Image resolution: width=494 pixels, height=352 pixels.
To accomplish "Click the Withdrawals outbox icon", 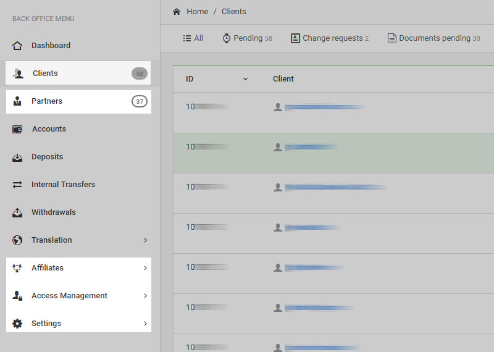I will click(17, 212).
